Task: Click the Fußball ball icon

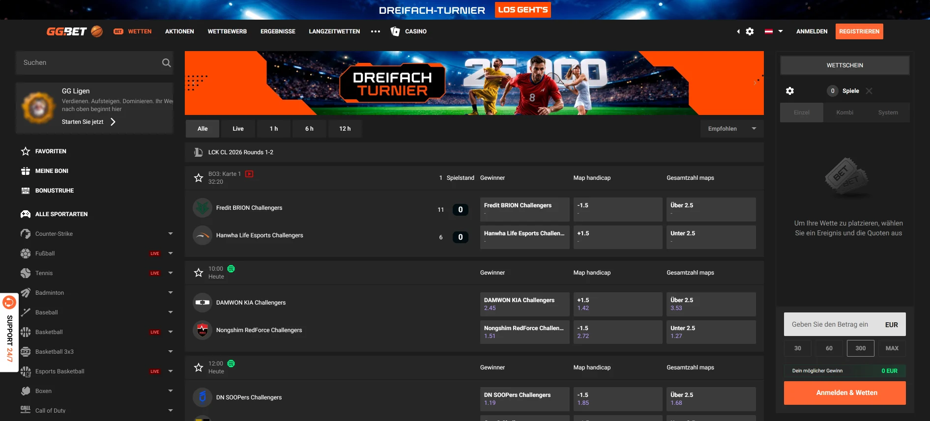Action: click(x=26, y=253)
